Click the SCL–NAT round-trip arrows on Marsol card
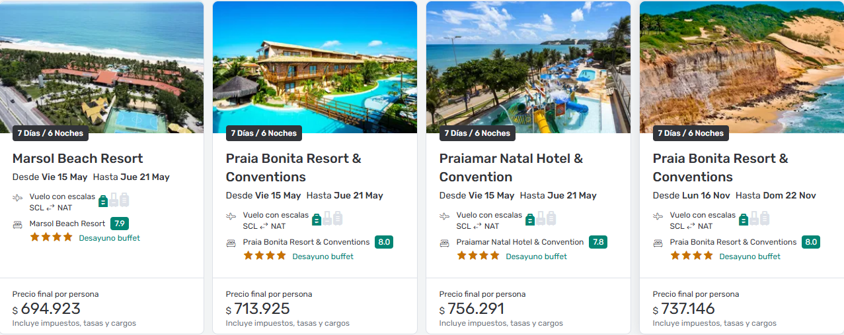Image resolution: width=844 pixels, height=335 pixels. [x=50, y=208]
